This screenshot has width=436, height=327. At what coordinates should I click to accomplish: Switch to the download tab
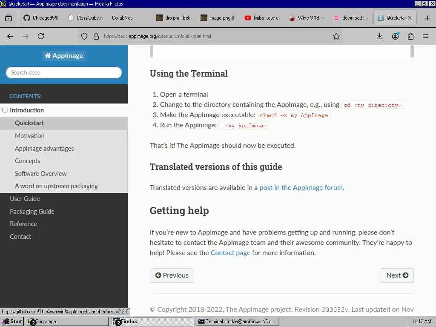(351, 18)
